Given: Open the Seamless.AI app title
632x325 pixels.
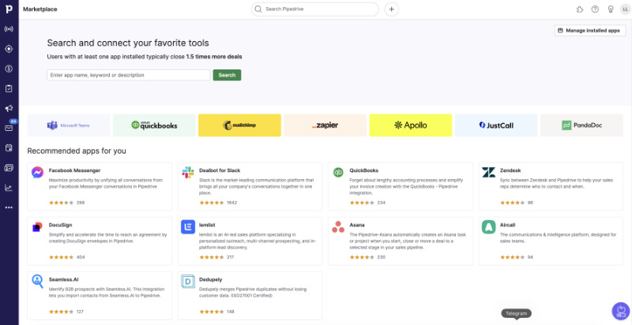Looking at the screenshot, I should point(64,279).
